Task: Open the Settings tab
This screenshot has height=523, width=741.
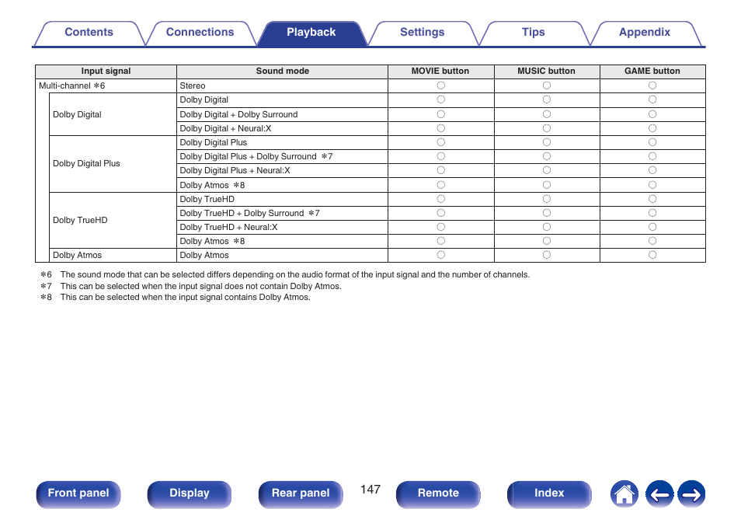Action: pyautogui.click(x=422, y=33)
